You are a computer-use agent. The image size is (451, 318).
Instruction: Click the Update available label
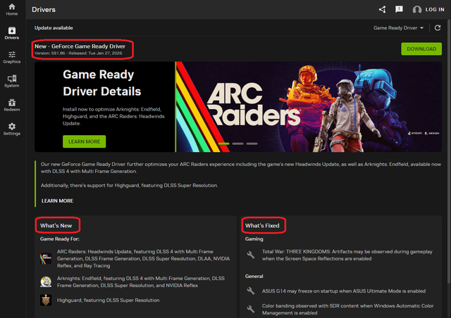pyautogui.click(x=54, y=28)
